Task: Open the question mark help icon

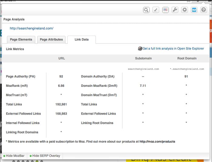Action: pos(204,10)
